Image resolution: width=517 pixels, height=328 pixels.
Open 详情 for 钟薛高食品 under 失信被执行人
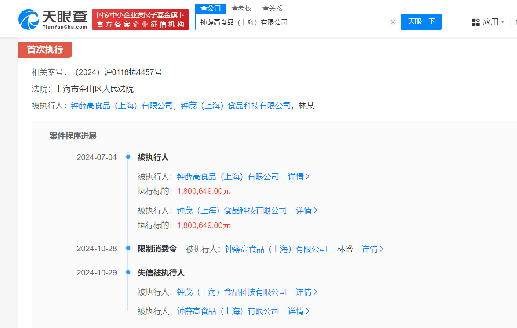[299, 311]
